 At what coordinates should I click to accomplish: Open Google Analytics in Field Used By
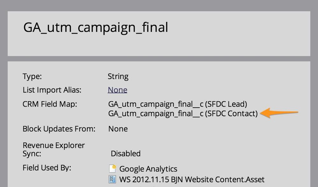pyautogui.click(x=148, y=169)
